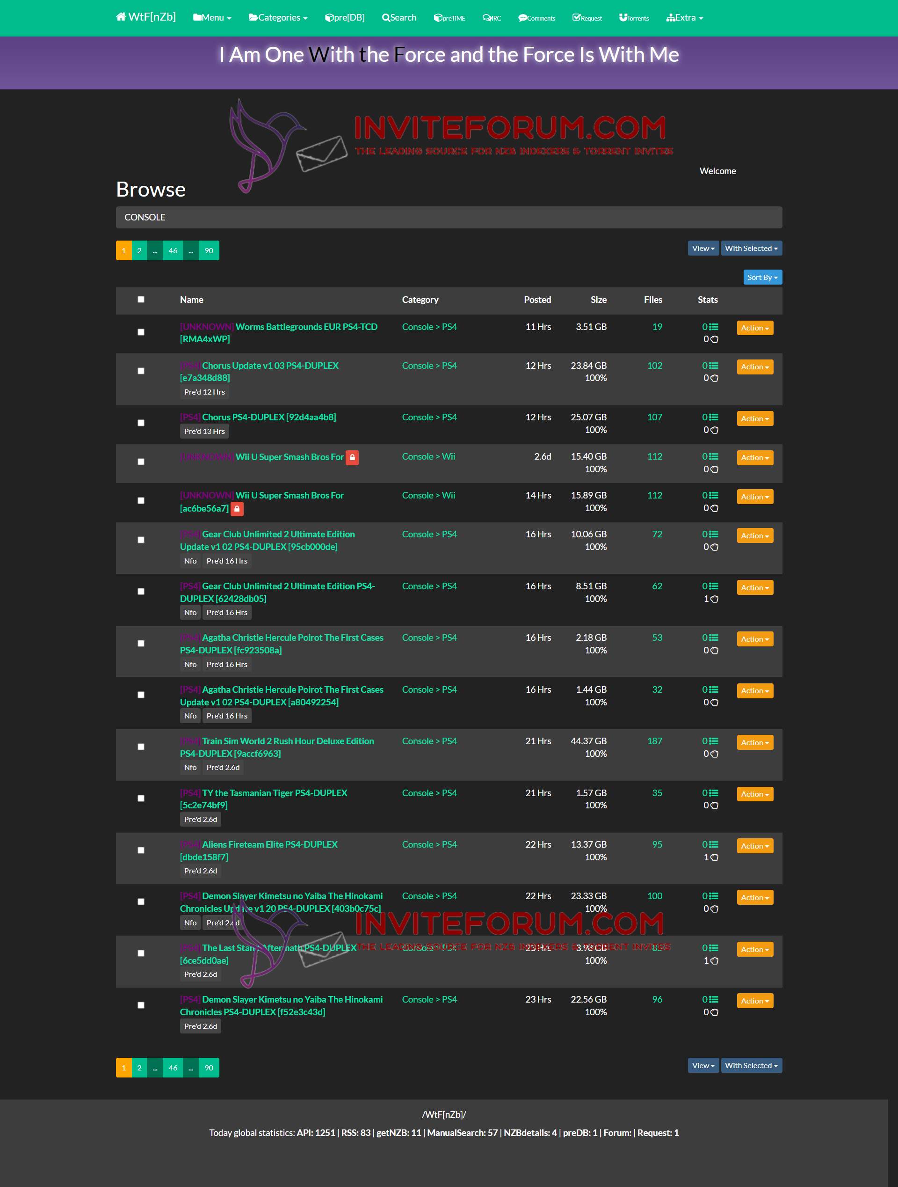
Task: Open the 187 files link for Train Sim World
Action: point(655,741)
